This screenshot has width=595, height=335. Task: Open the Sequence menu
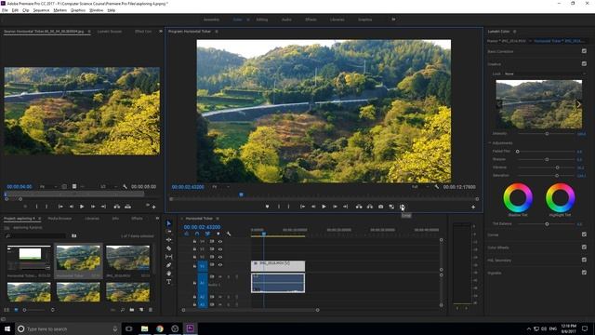coord(41,10)
